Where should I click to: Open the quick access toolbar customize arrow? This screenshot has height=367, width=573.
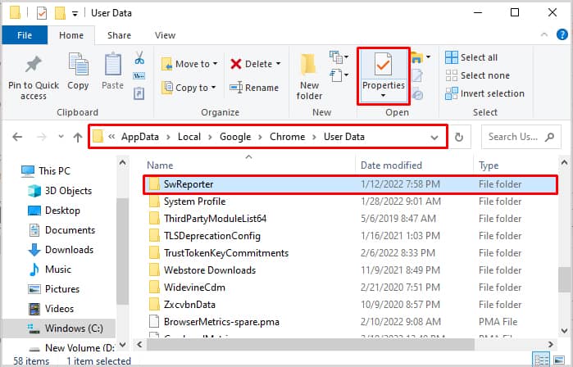point(75,14)
